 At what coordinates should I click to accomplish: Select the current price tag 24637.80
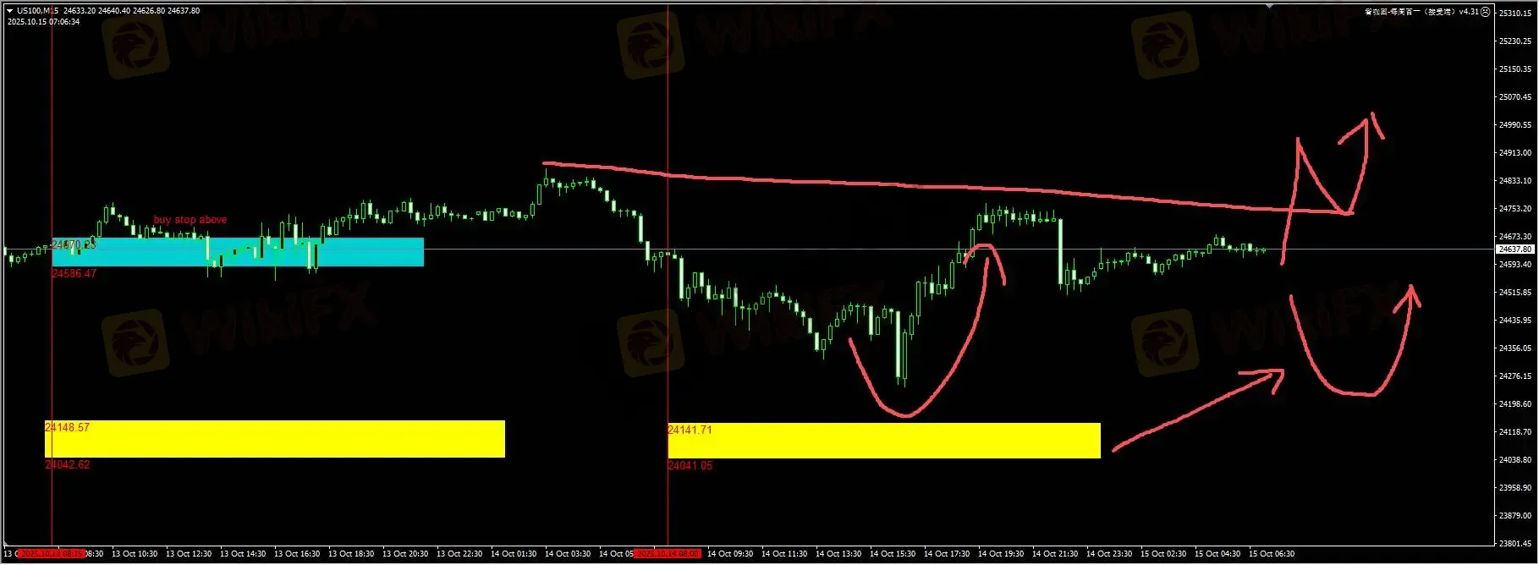[x=1514, y=250]
